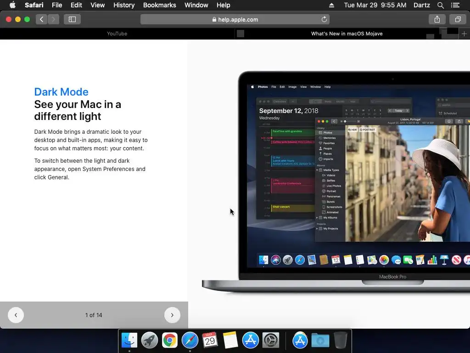The height and width of the screenshot is (353, 470).
Task: Open the History menu
Action: pos(124,5)
